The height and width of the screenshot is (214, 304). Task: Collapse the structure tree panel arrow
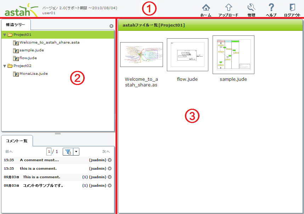point(111,26)
